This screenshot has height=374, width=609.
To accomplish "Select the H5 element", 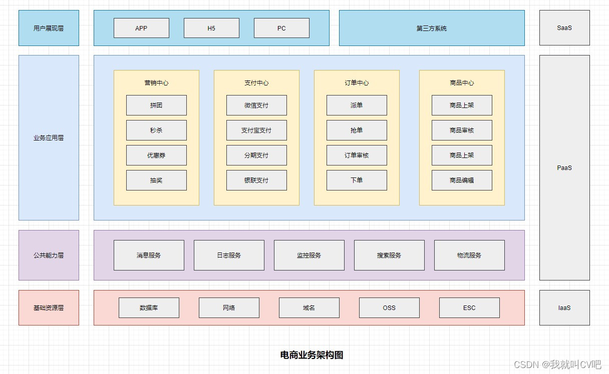I will click(x=212, y=28).
